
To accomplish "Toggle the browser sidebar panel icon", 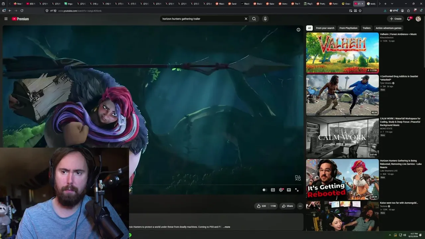I will tap(4, 11).
